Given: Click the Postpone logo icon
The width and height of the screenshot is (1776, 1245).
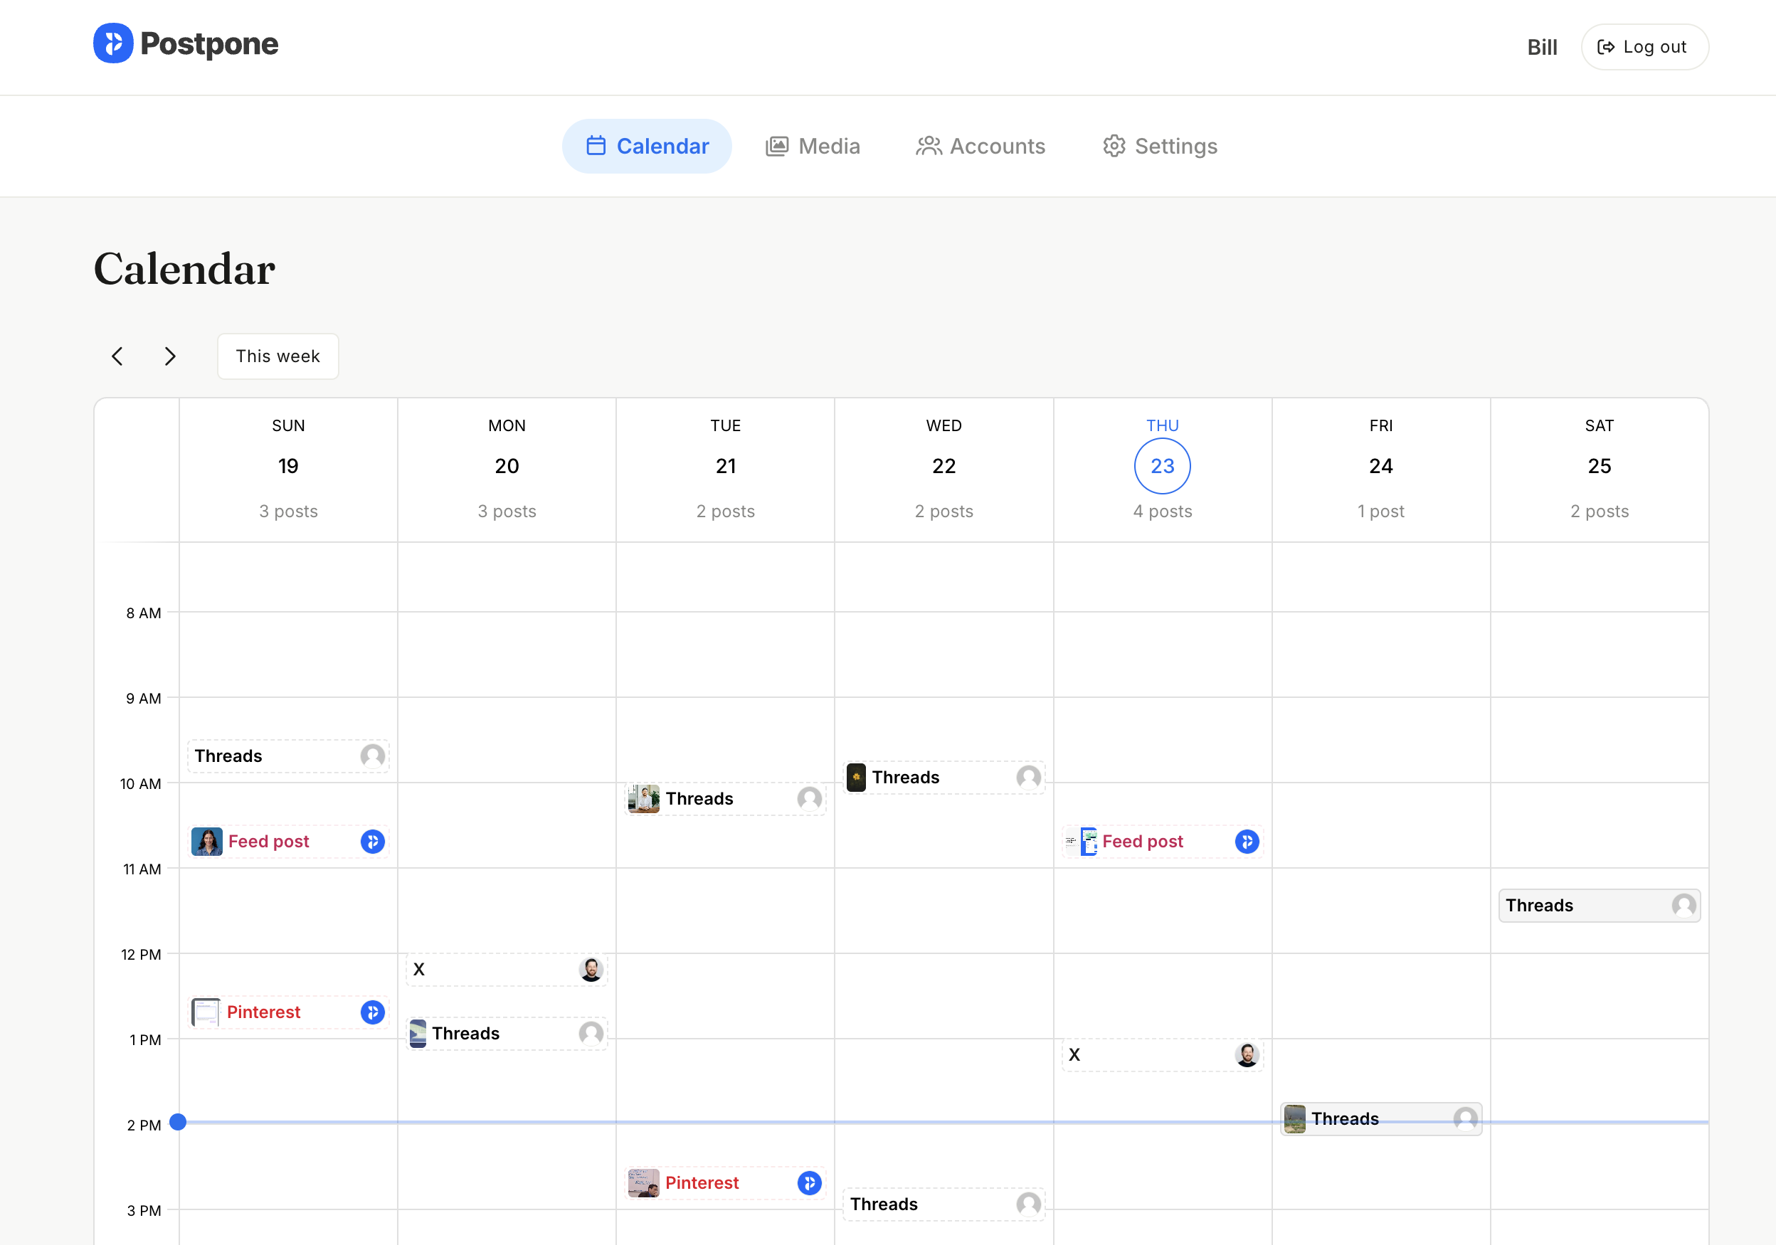Looking at the screenshot, I should pos(113,43).
